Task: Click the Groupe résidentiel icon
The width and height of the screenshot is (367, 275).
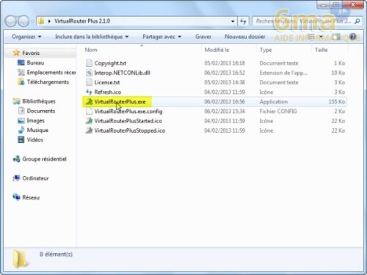Action: point(16,159)
